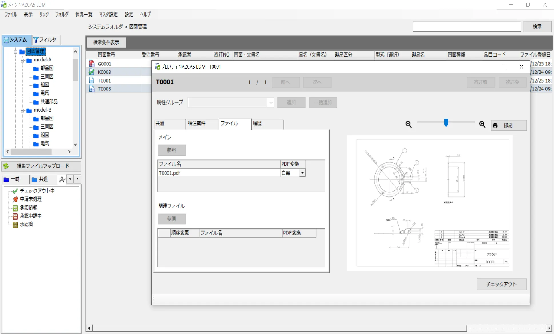
Task: Click the zoom-in magnifier in the preview
Action: coord(482,124)
